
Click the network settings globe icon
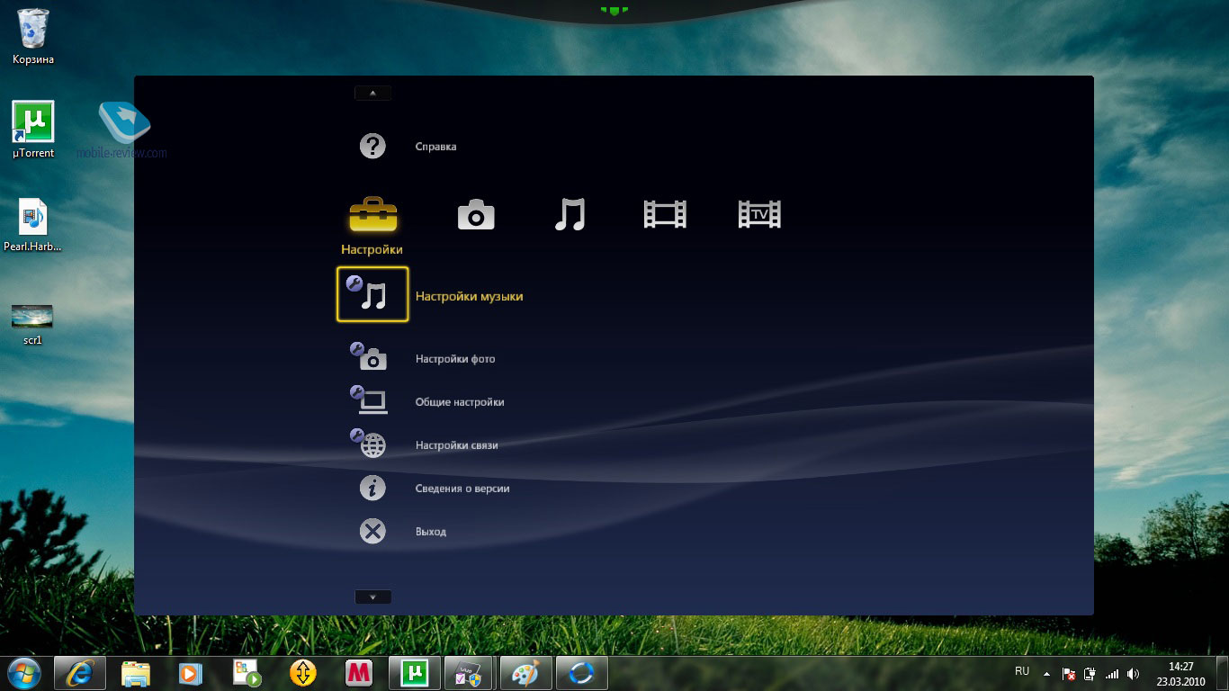(370, 444)
